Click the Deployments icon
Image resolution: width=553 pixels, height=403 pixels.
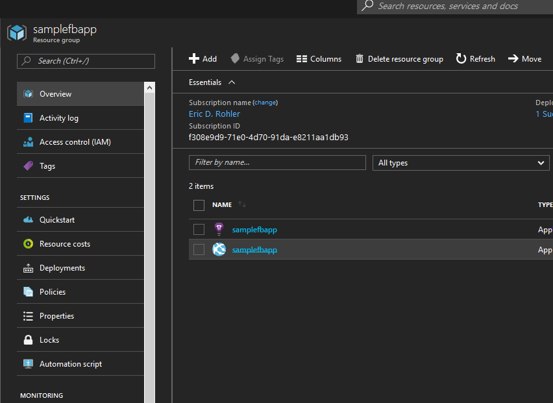click(28, 268)
